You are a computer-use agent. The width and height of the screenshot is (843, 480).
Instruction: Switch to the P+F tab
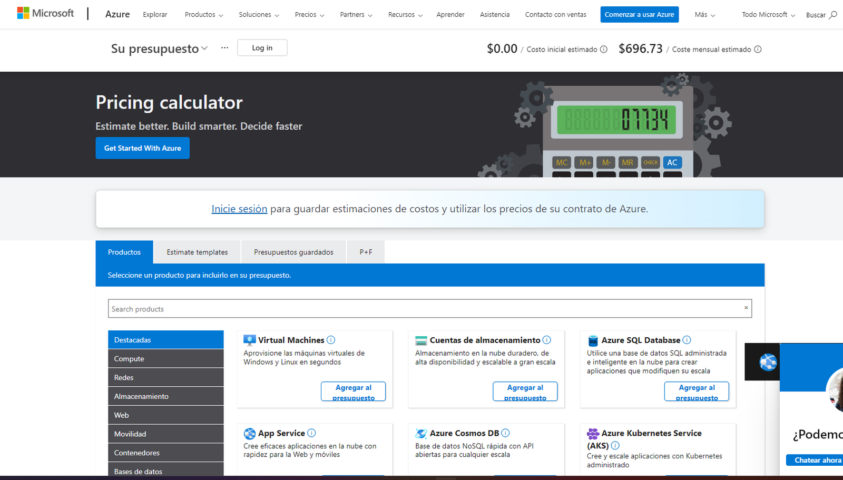(x=366, y=252)
